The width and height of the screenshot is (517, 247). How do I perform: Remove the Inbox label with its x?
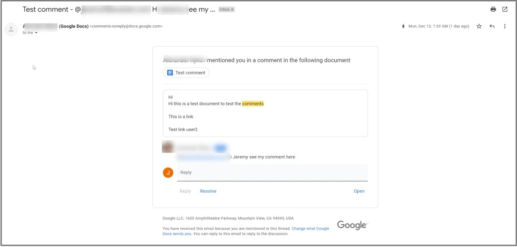point(232,9)
